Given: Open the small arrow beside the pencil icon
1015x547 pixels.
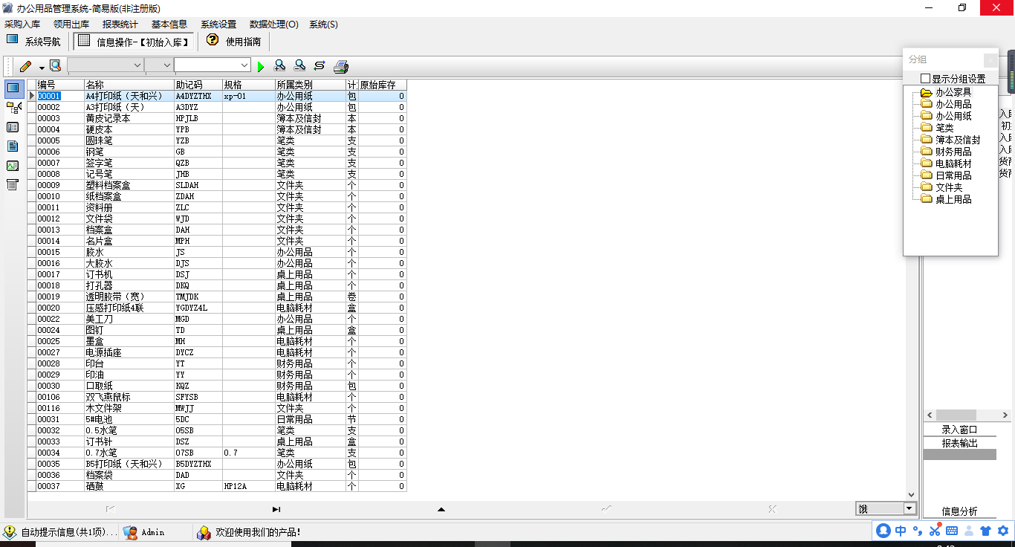Looking at the screenshot, I should pos(42,67).
